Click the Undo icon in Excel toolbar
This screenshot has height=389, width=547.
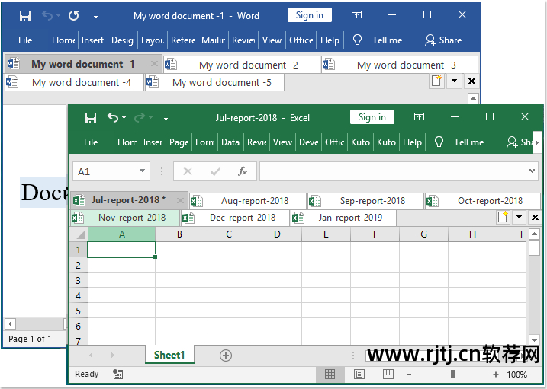tap(113, 117)
